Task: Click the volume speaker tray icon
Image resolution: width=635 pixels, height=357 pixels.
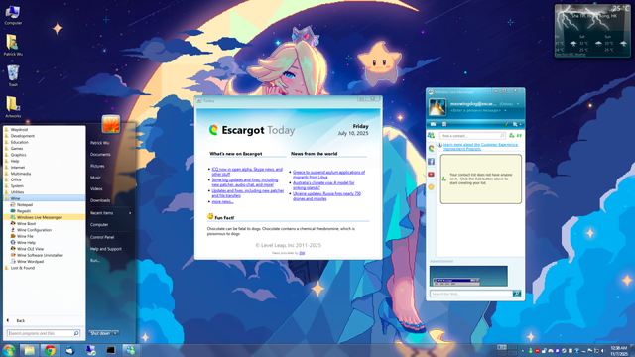Action: [602, 350]
